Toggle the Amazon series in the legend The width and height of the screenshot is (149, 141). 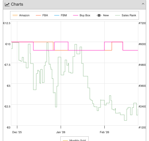21,15
